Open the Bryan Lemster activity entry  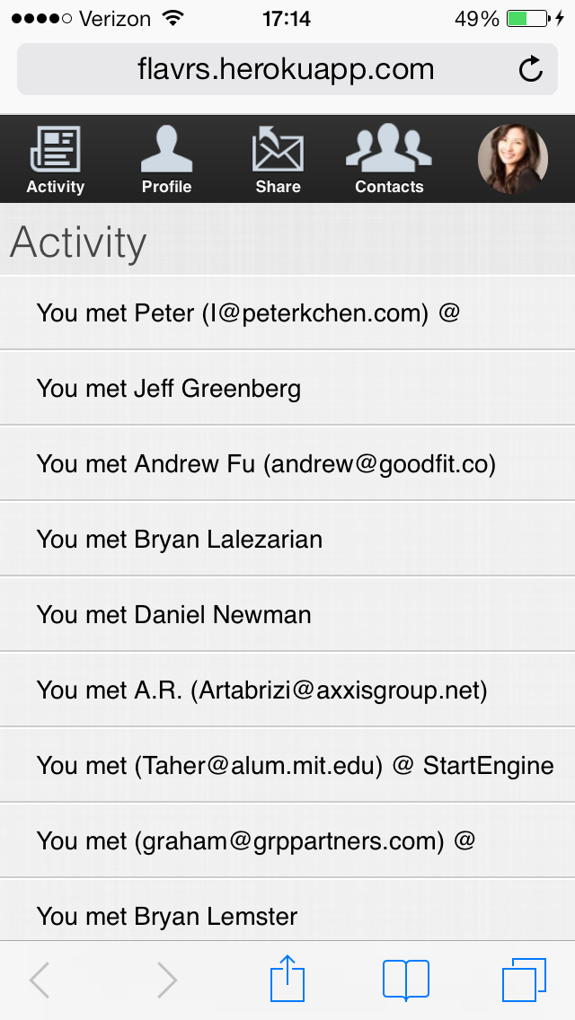[287, 916]
